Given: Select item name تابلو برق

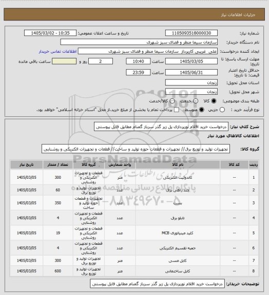Looking at the screenshot, I should point(178,218).
